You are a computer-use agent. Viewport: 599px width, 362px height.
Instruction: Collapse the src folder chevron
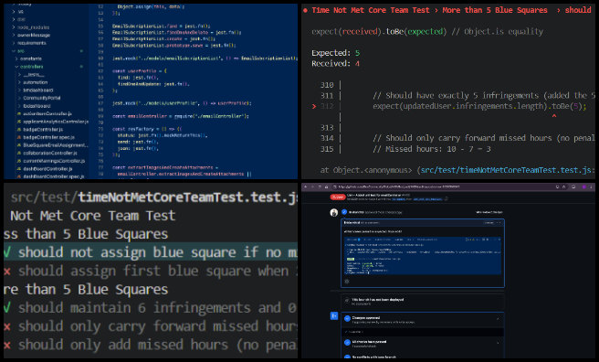coord(14,51)
